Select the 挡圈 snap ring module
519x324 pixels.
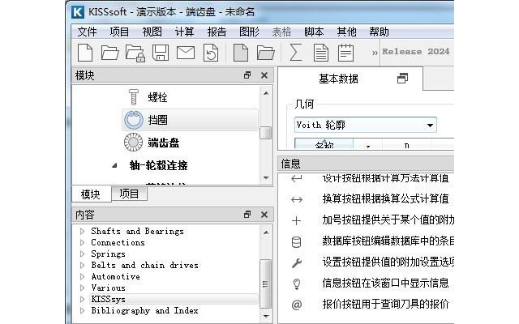[191, 120]
